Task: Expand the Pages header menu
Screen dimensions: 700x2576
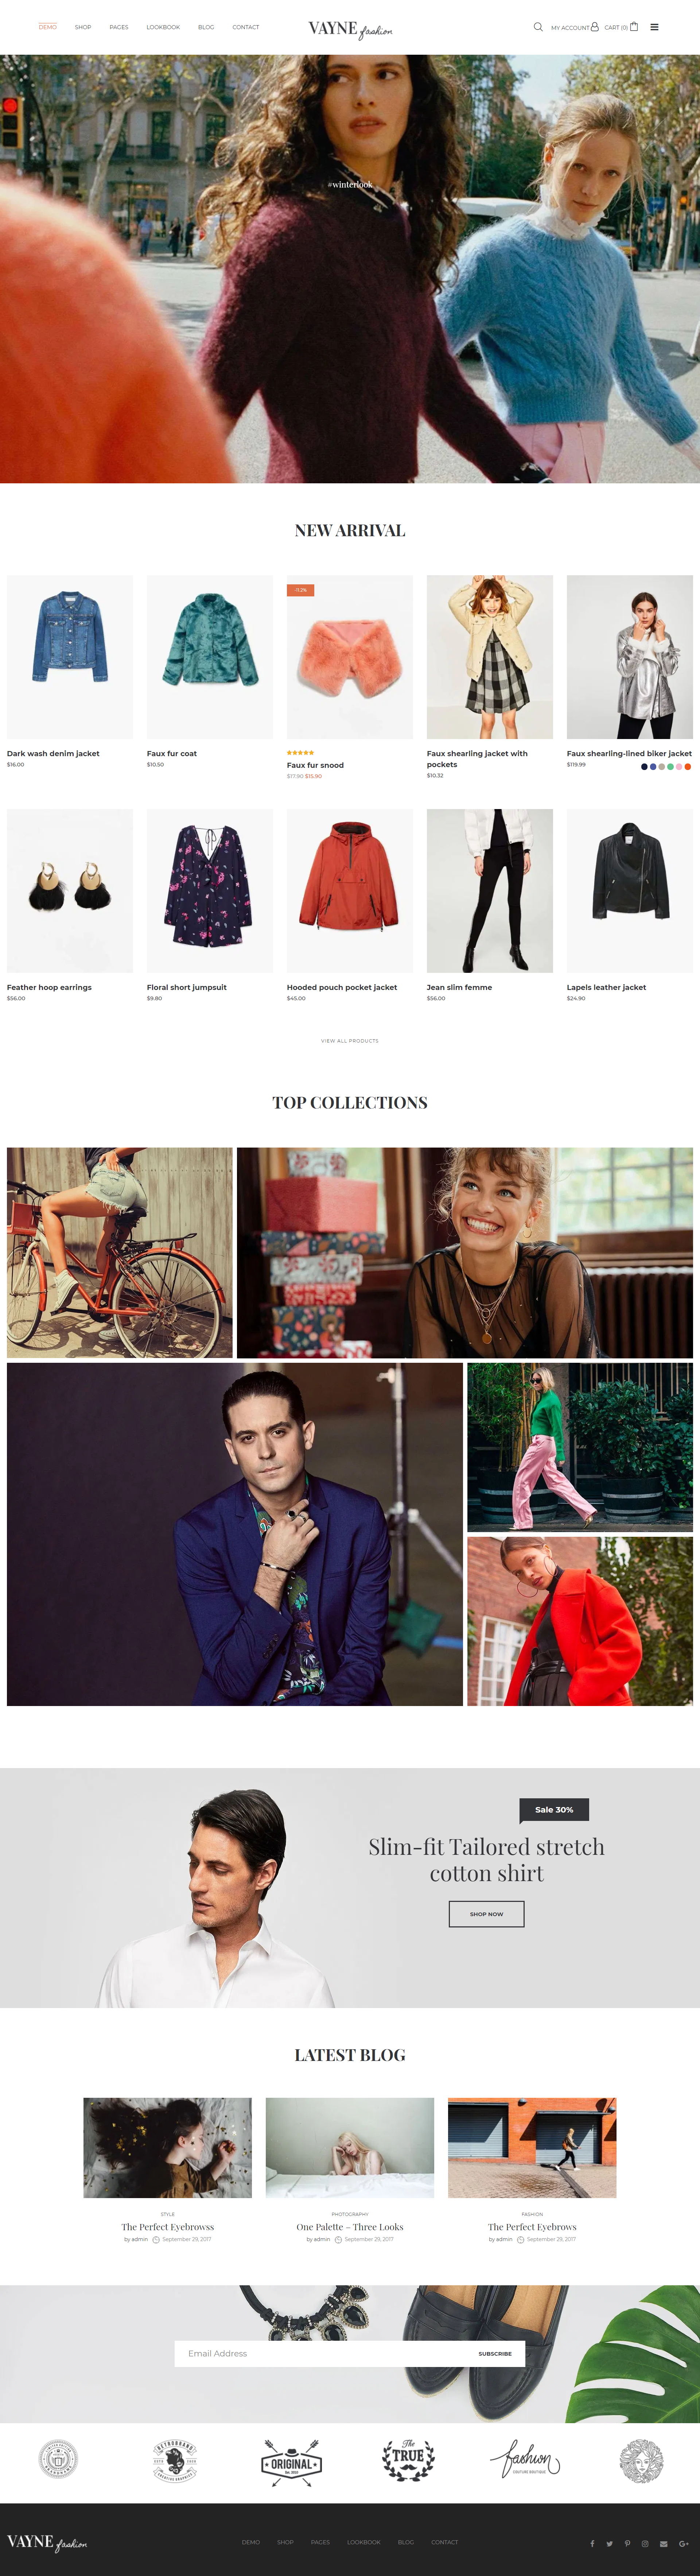Action: click(119, 27)
